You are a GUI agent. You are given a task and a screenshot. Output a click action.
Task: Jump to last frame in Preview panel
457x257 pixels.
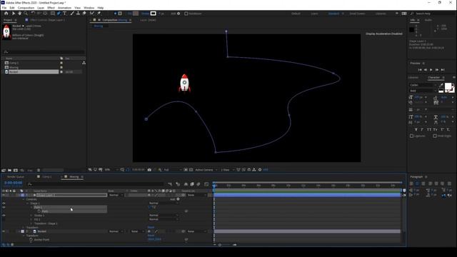[443, 70]
